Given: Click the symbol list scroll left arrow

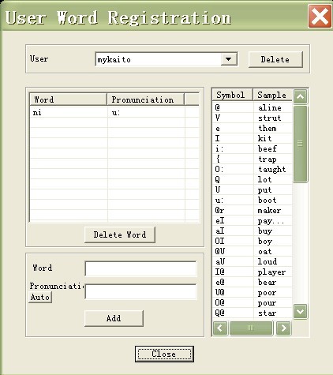Looking at the screenshot, I should (220, 328).
